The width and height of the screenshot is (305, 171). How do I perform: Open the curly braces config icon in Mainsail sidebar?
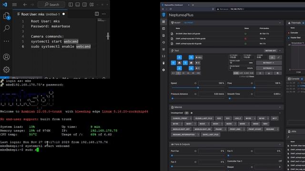coord(163,56)
